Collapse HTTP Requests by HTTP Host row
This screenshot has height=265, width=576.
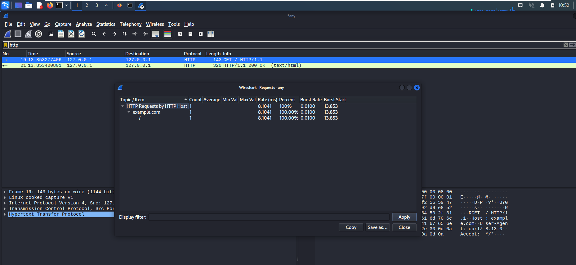(x=123, y=106)
